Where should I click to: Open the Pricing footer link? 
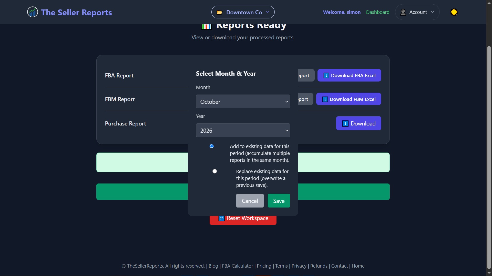tap(264, 266)
